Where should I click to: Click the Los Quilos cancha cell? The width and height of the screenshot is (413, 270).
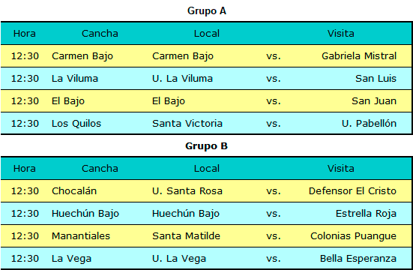pos(76,124)
